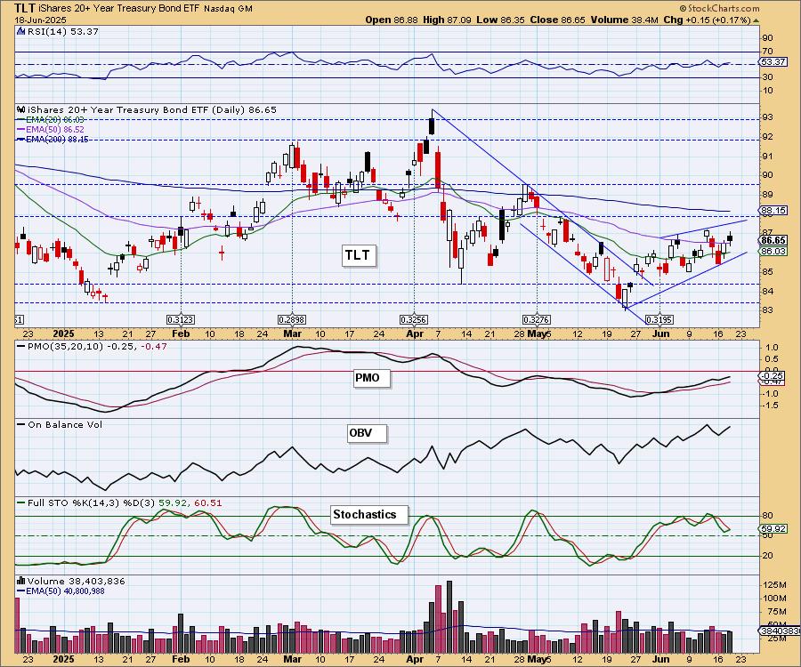Click the Apr label on upper date axis

415,333
